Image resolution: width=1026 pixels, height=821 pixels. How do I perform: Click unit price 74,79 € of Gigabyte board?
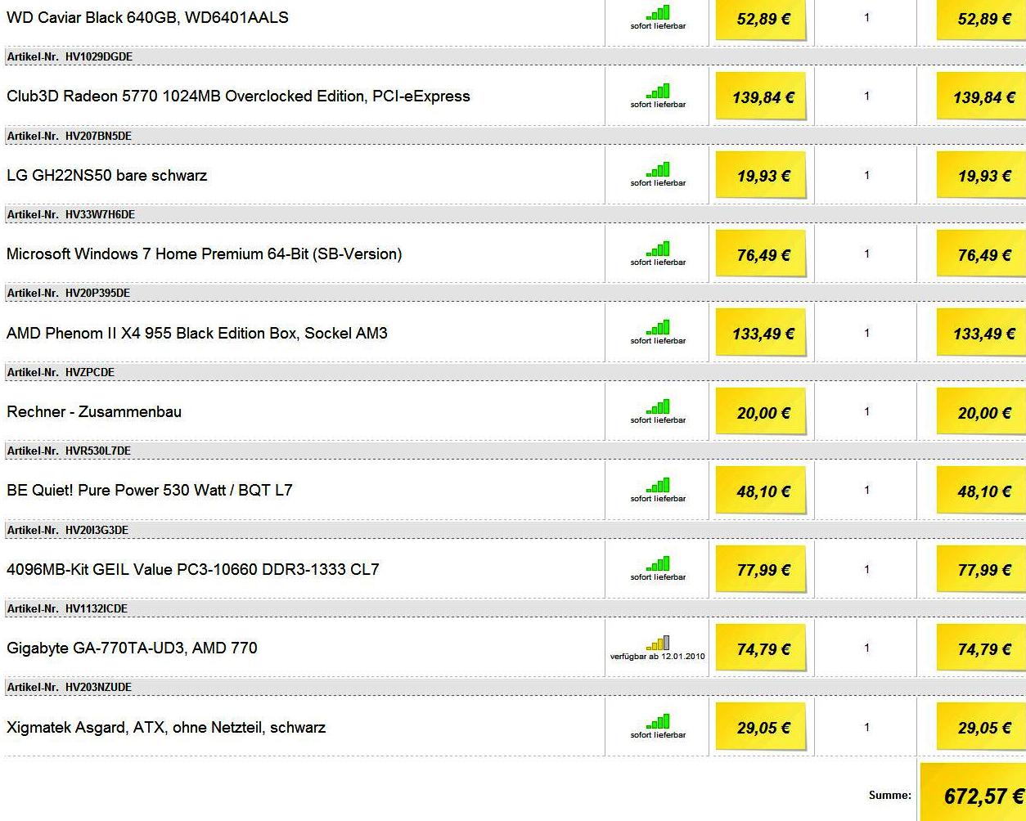[x=762, y=648]
